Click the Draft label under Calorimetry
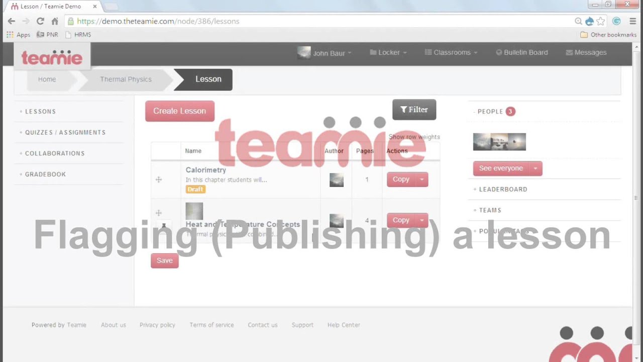Viewport: 643px width, 362px height. (195, 190)
